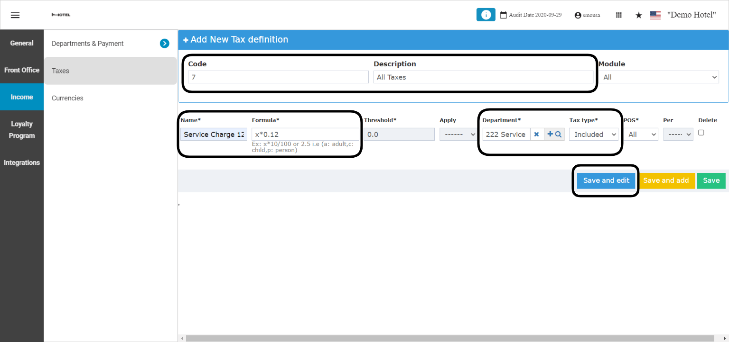The height and width of the screenshot is (342, 729).
Task: Switch to the General section
Action: point(22,43)
